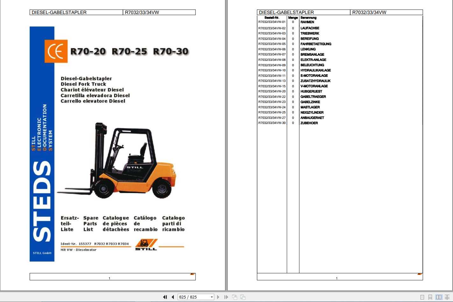Click the RAHMEN entry
This screenshot has height=302, width=453.
click(307, 22)
